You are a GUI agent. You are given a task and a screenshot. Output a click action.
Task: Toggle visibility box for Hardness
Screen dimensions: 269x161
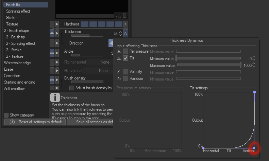point(52,24)
